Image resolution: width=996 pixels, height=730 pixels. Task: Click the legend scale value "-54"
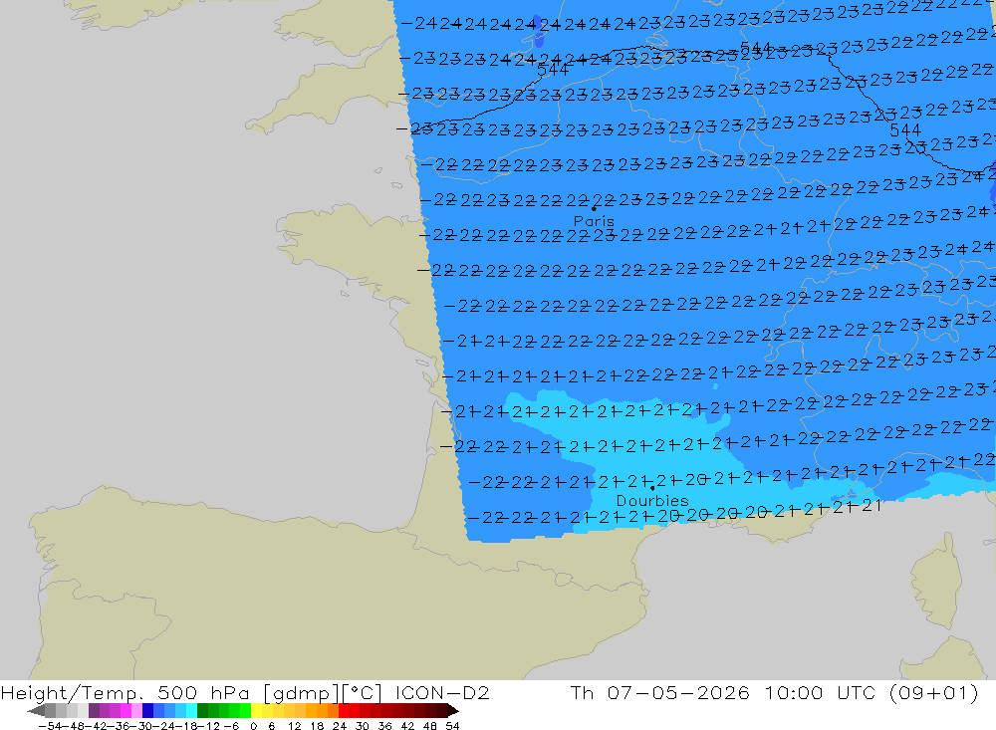(50, 726)
